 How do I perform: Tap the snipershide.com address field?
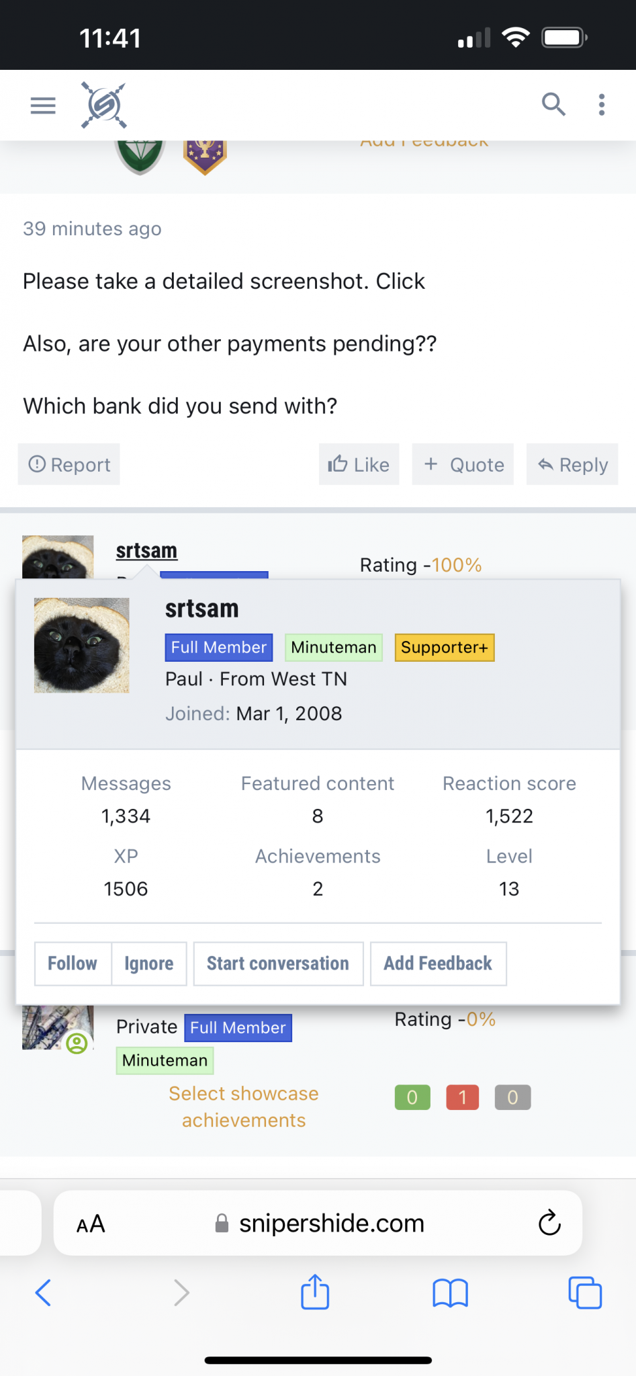(331, 1223)
